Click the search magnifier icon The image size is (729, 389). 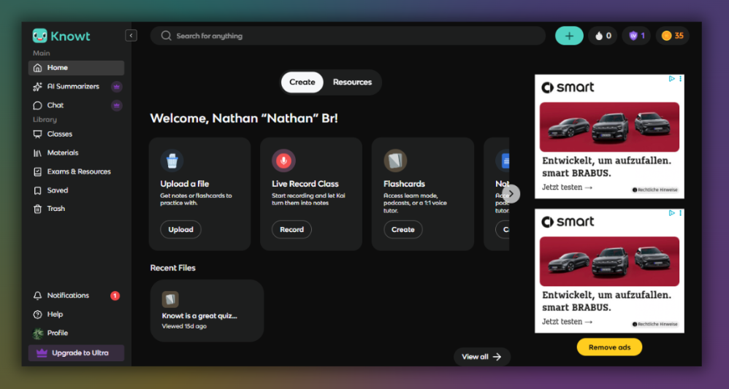pos(166,36)
